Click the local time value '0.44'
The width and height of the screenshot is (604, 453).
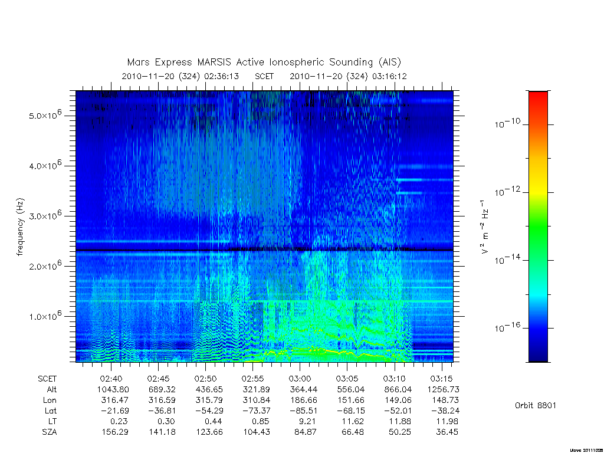pos(212,421)
